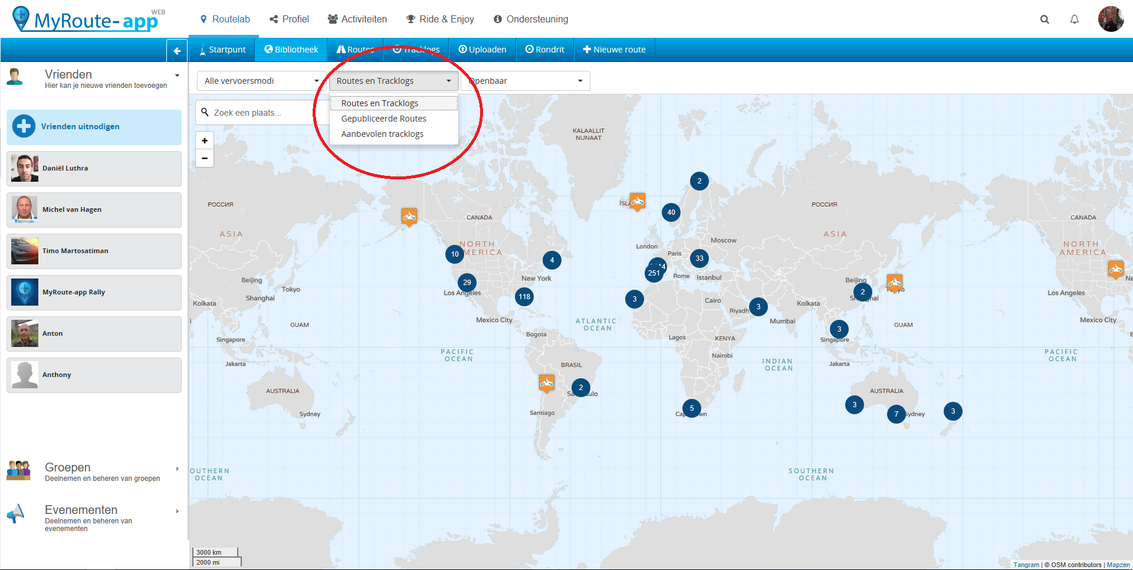
Task: Switch to Startpunt tab
Action: tap(222, 50)
